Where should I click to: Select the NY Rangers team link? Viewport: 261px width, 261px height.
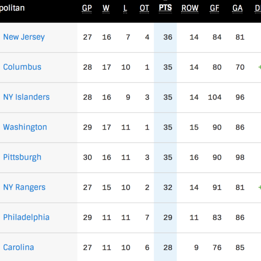[24, 187]
